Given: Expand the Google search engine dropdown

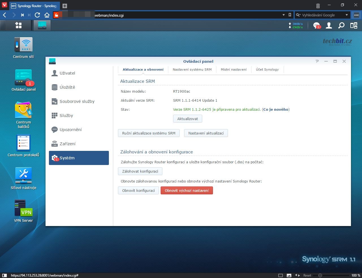Looking at the screenshot, I should click(347, 15).
